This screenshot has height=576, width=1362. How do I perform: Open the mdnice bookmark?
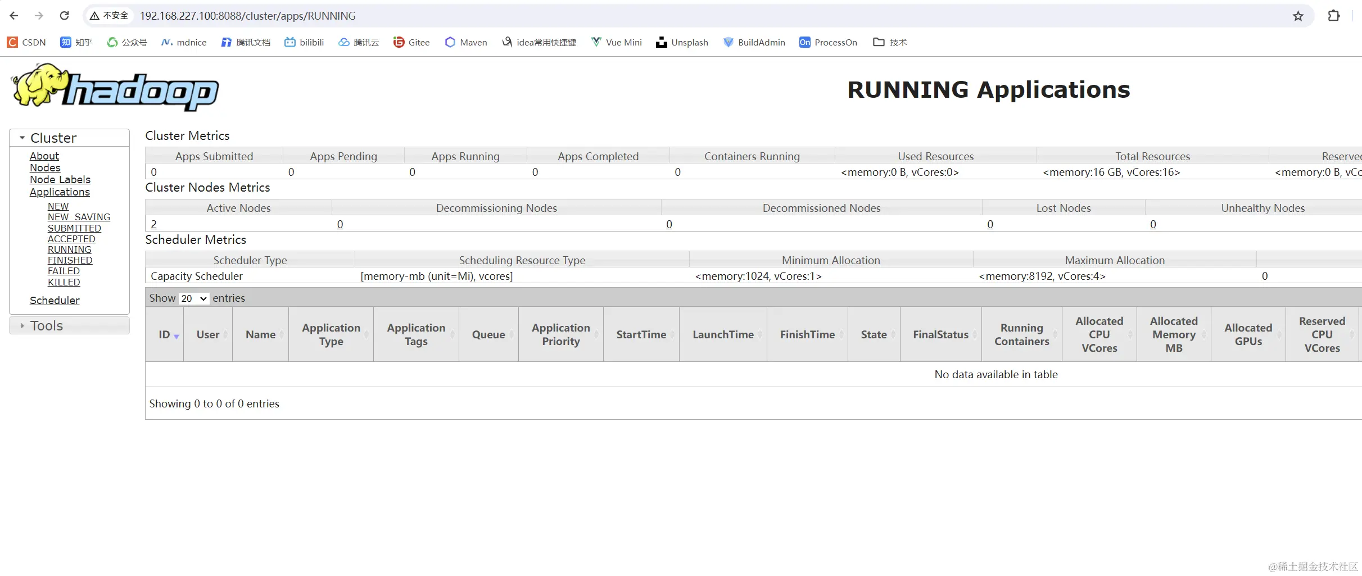point(184,42)
